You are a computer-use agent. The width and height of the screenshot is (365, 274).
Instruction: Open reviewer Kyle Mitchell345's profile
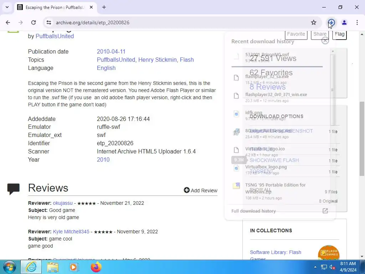coord(71,232)
